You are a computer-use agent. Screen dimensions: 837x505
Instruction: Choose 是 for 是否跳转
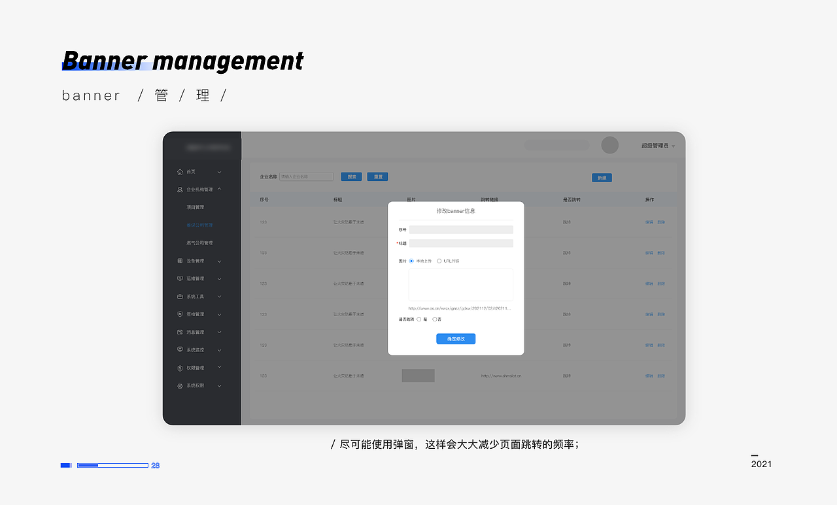click(x=419, y=319)
